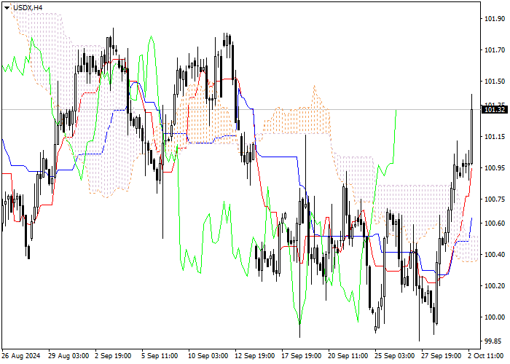The width and height of the screenshot is (510, 364).
Task: Click the USDX,H4 chart title
Action: click(28, 8)
